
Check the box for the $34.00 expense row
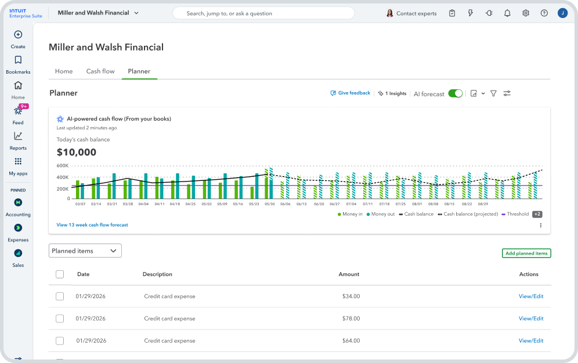tap(60, 296)
